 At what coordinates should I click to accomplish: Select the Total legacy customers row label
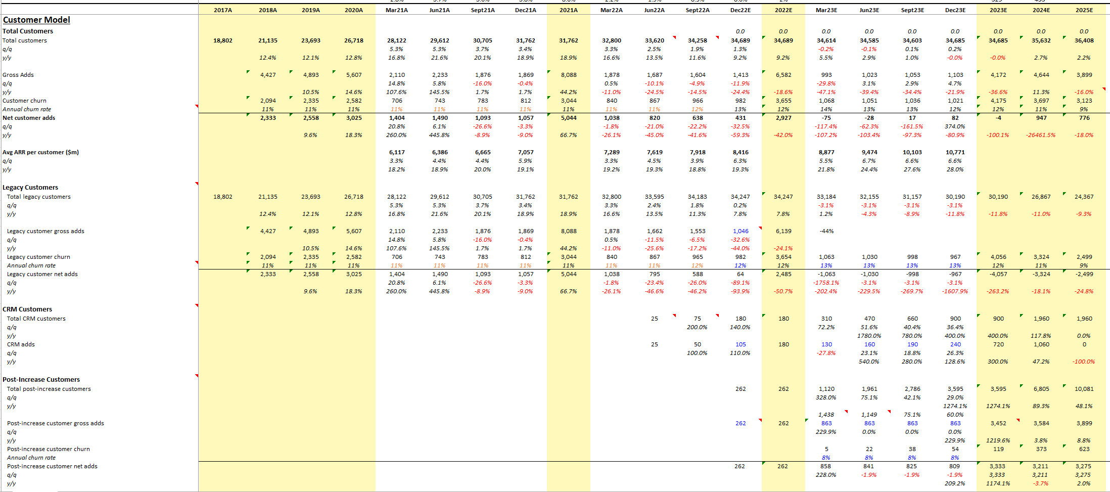[x=39, y=197]
